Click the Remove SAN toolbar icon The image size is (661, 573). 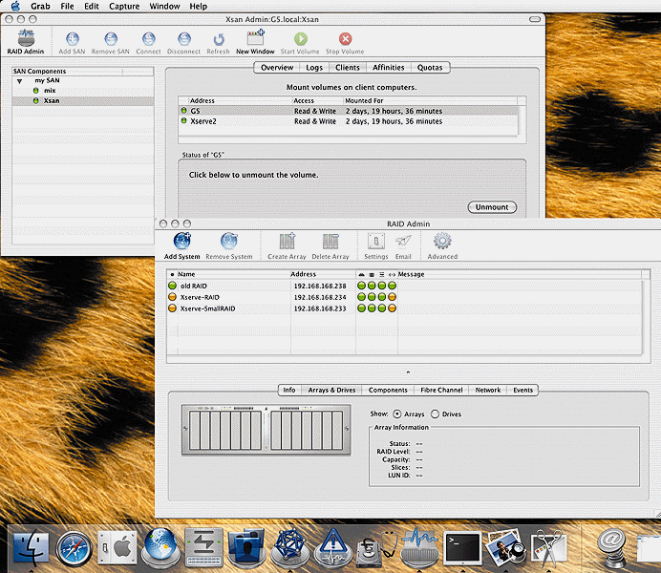111,43
